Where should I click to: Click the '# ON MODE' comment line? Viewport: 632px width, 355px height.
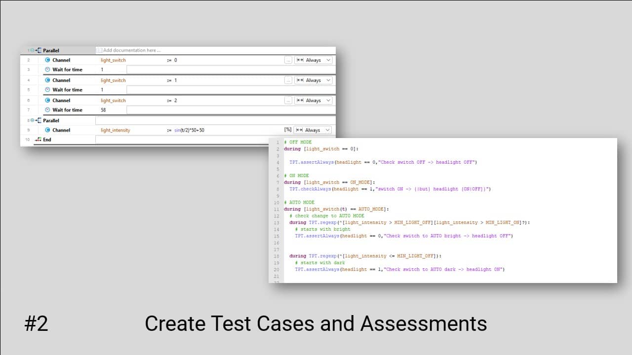click(296, 176)
